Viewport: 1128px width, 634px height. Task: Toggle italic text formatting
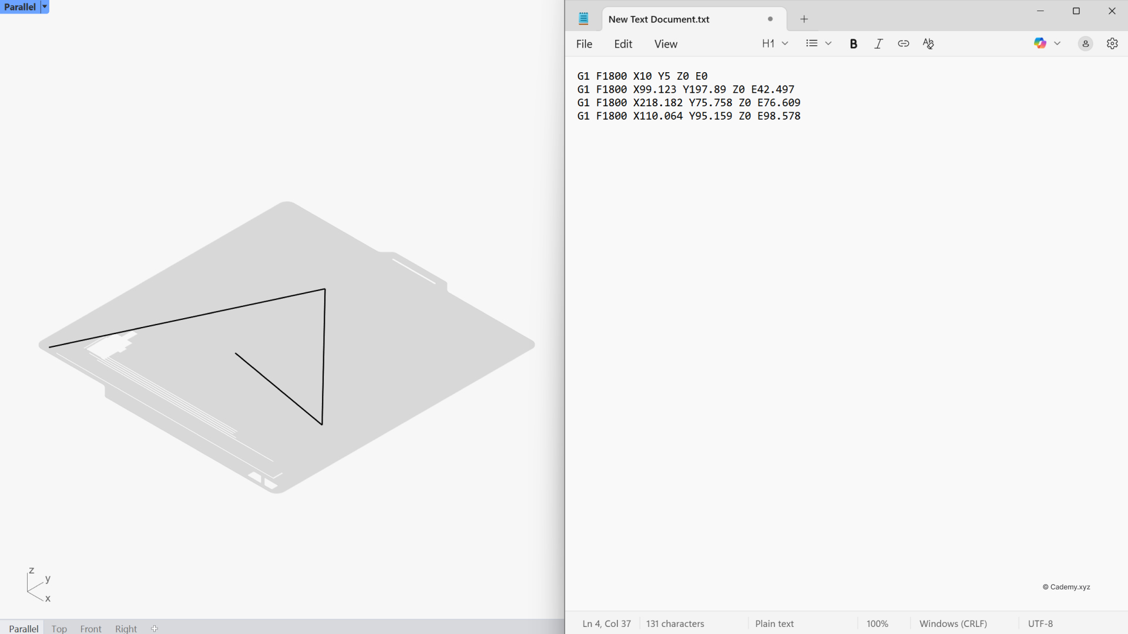pyautogui.click(x=878, y=43)
